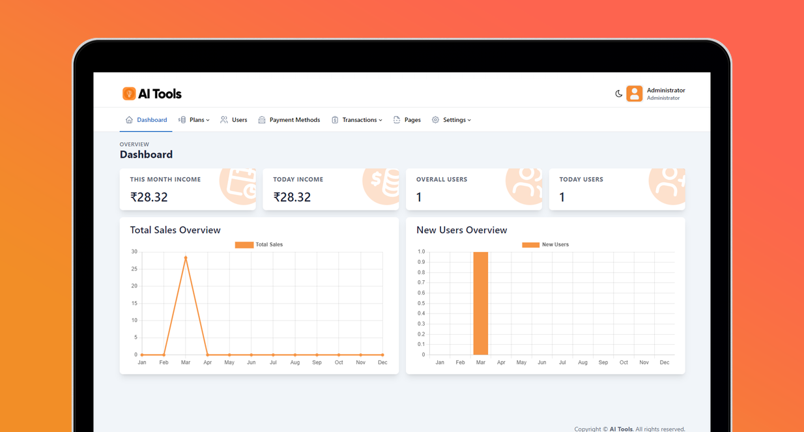Click the Plans dollar icon
Viewport: 804px width, 432px height.
pos(182,120)
